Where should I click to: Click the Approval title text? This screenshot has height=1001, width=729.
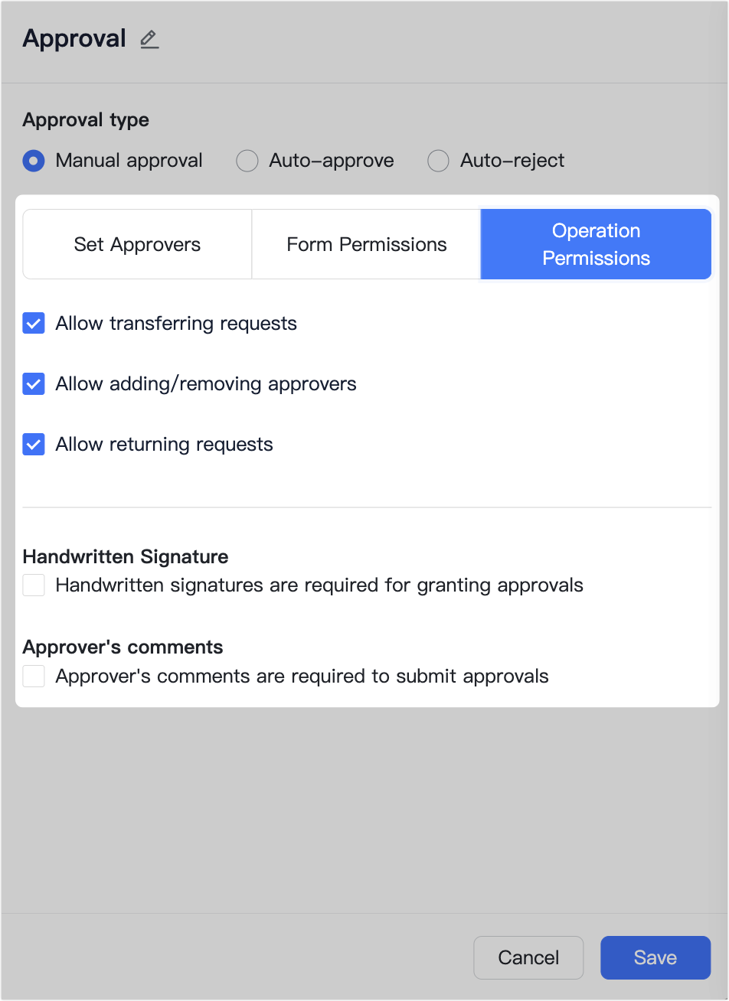[74, 38]
